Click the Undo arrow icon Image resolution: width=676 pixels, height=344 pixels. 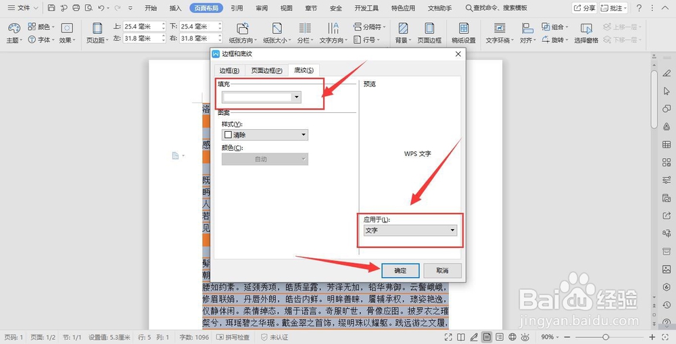[101, 7]
